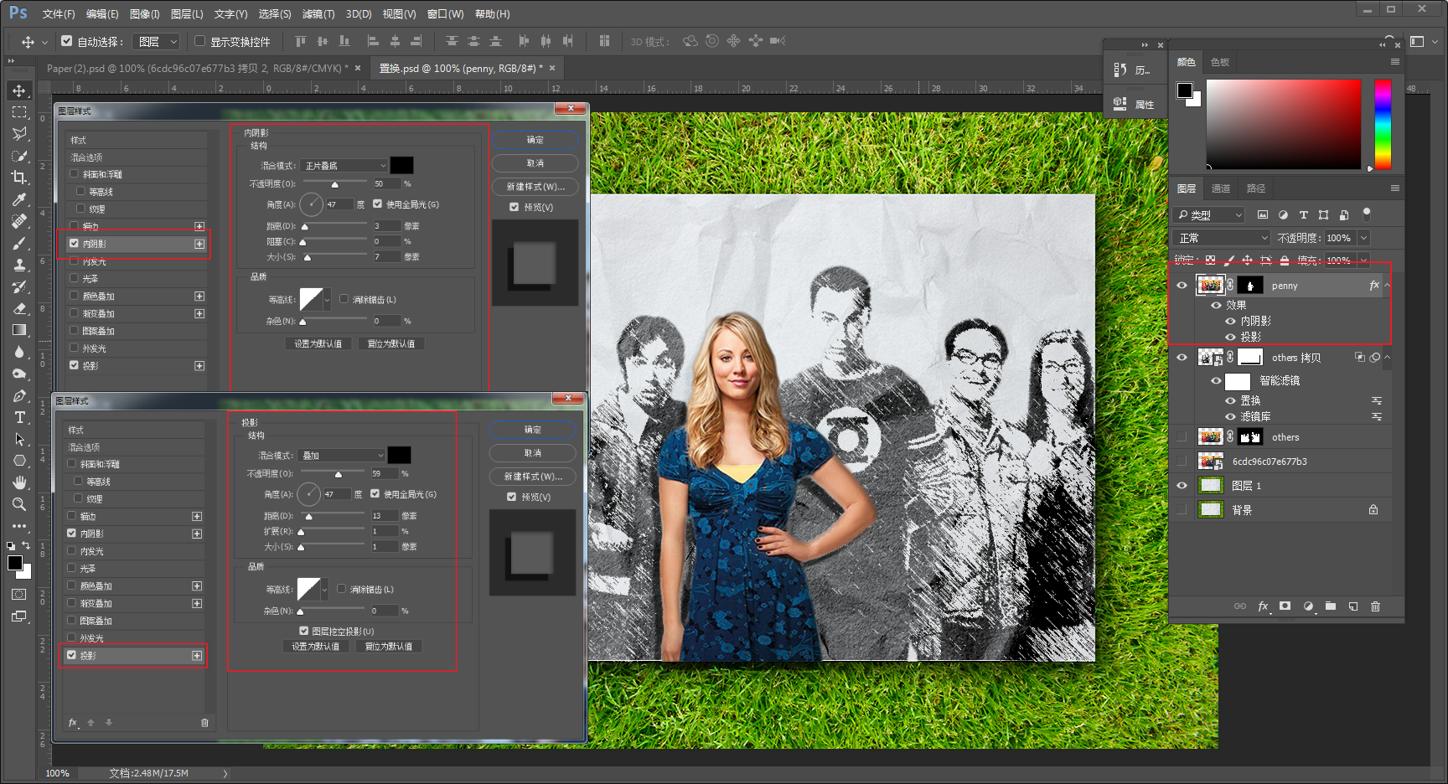Open Layers panel opacity dropdown
The width and height of the screenshot is (1448, 784).
pos(1363,238)
